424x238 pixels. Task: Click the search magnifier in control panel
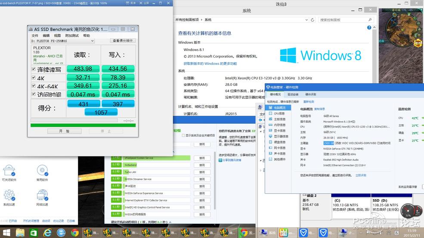click(370, 20)
